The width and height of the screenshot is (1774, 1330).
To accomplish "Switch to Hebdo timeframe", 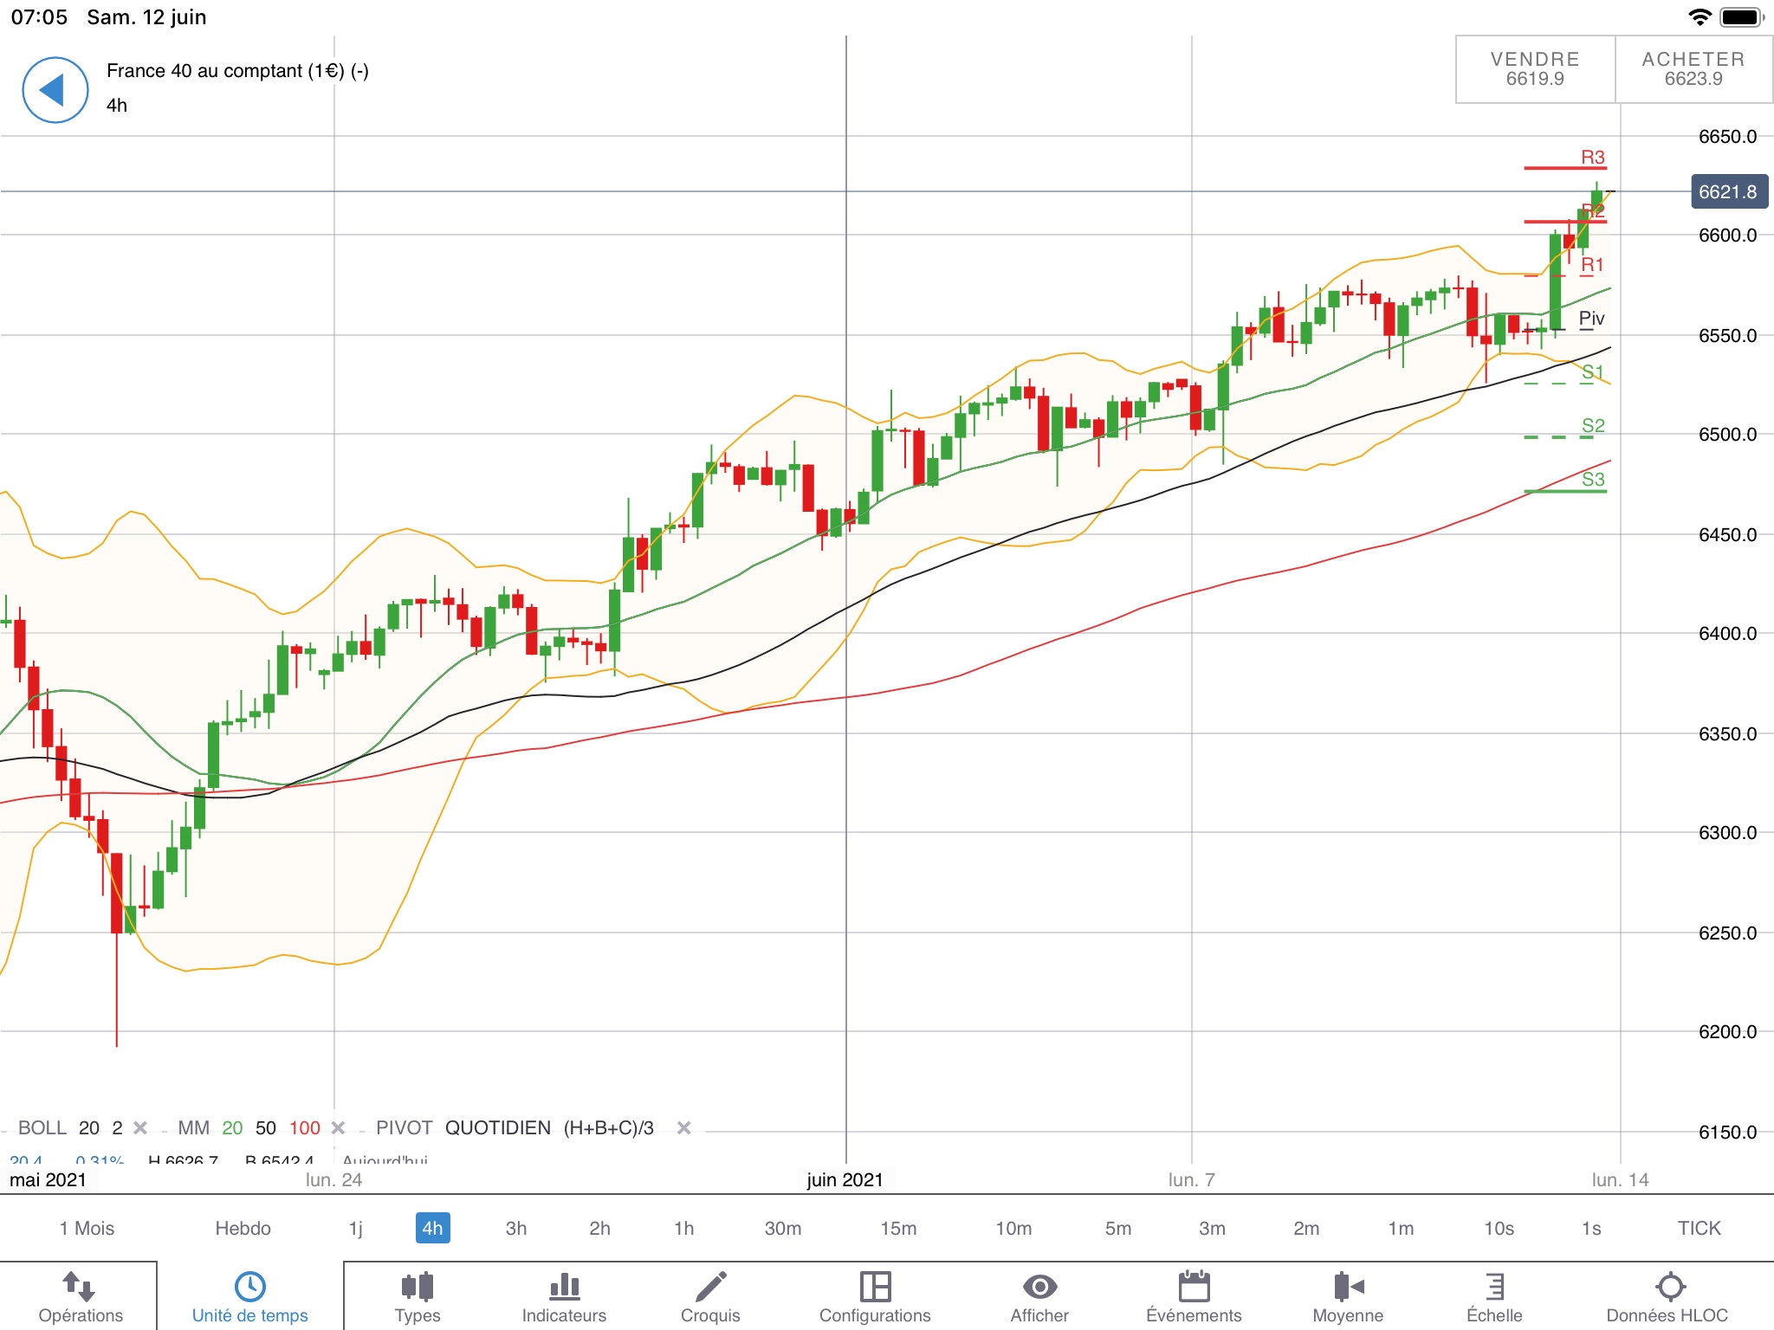I will pos(243,1228).
